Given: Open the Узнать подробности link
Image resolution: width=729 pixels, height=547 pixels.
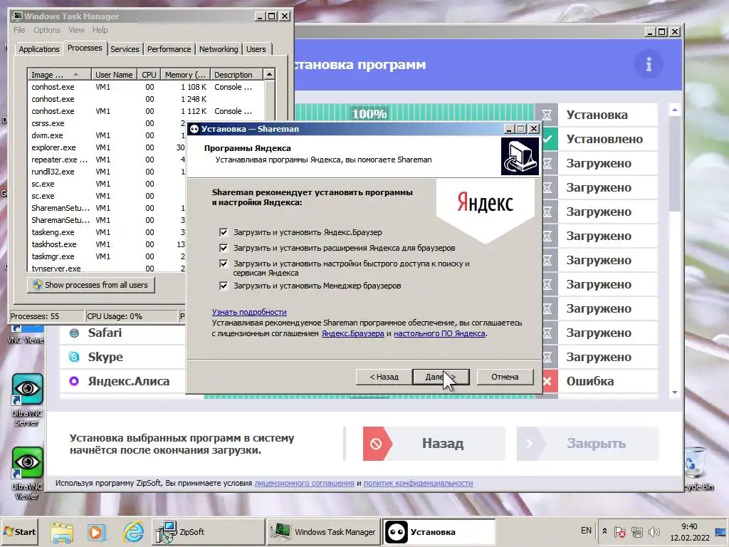Looking at the screenshot, I should tap(249, 312).
